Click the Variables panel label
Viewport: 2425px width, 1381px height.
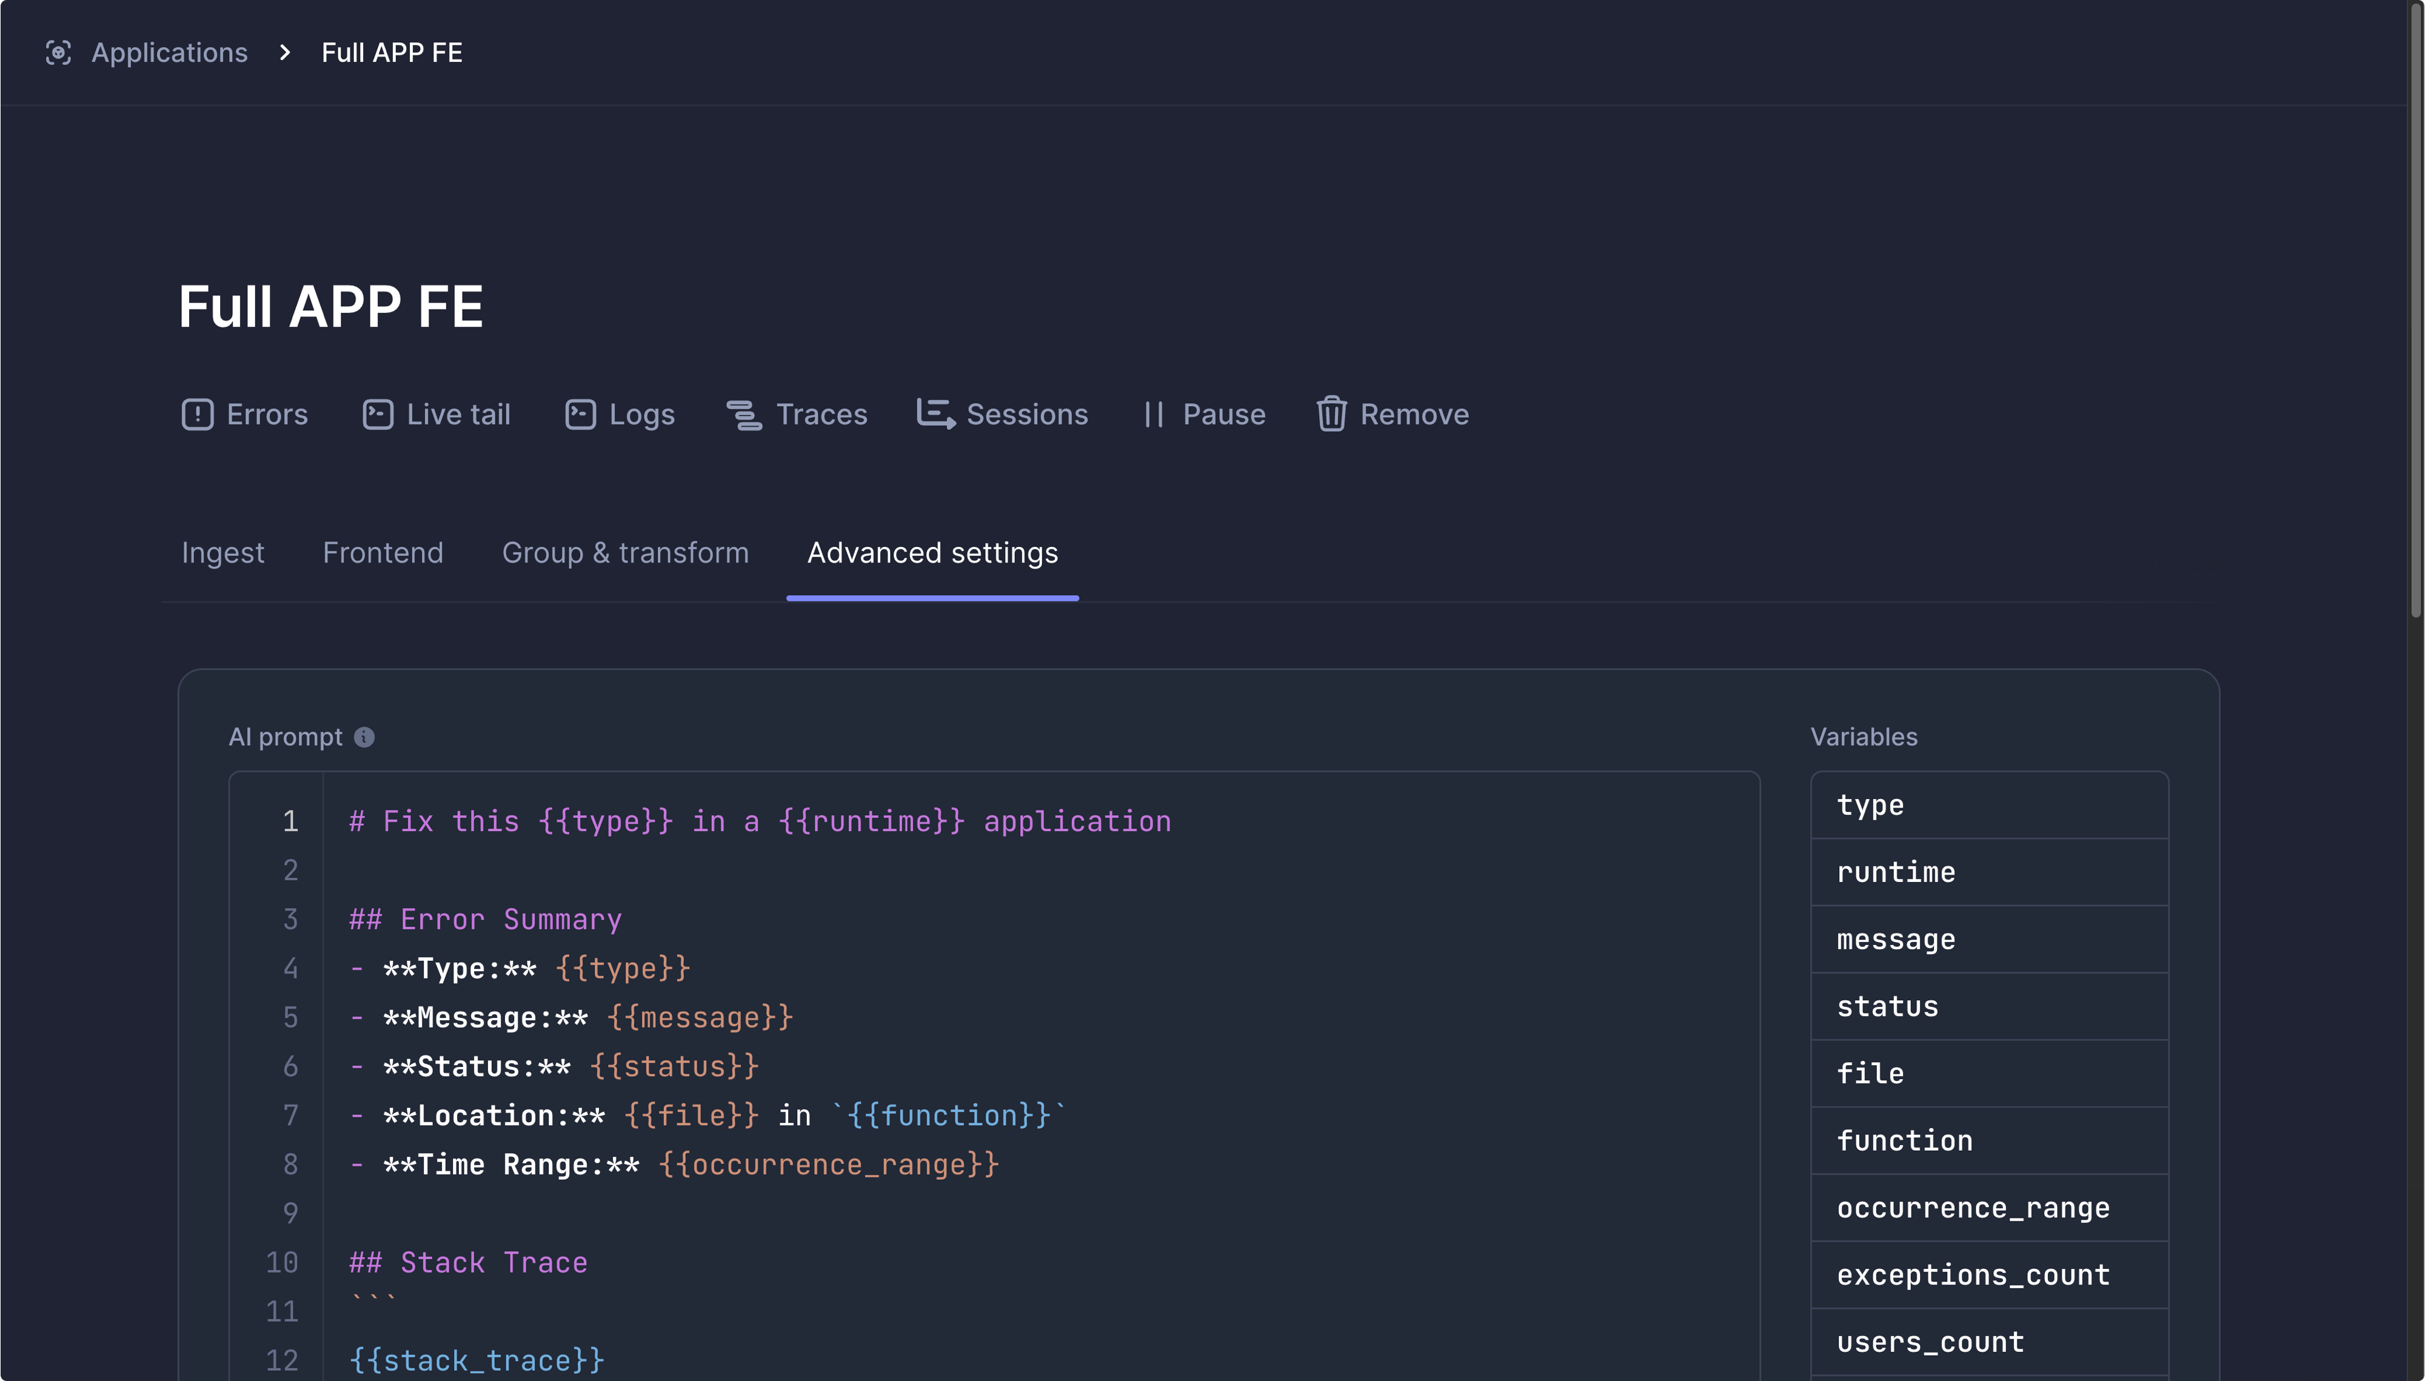(x=1864, y=737)
